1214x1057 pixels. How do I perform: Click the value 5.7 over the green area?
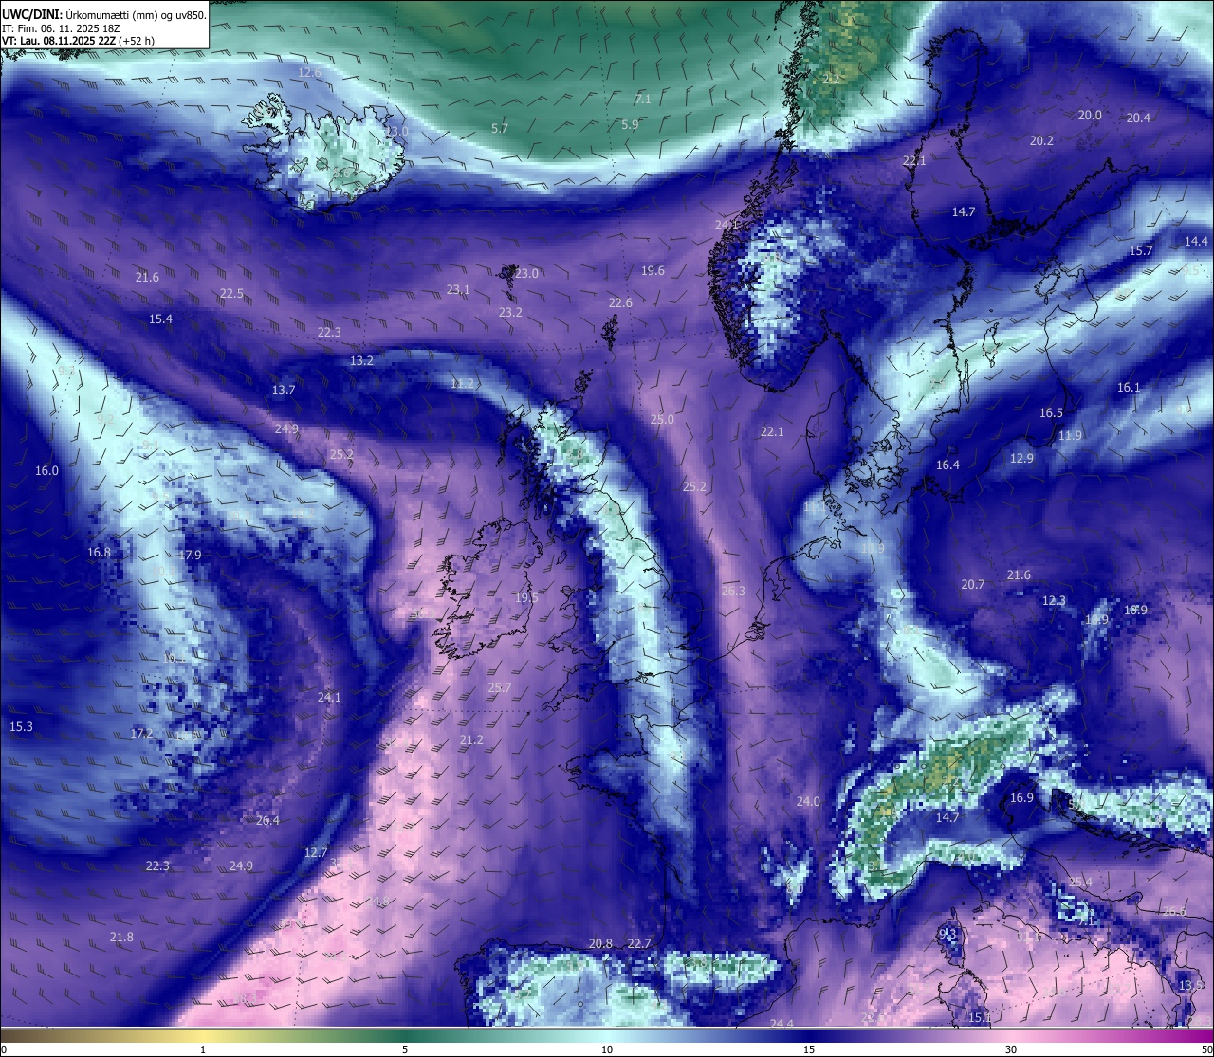(x=500, y=128)
